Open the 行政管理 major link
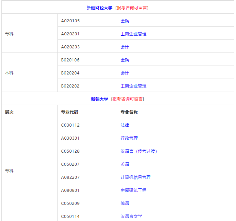 point(129,138)
